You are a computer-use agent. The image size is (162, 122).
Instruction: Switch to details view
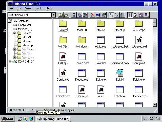pos(123,15)
